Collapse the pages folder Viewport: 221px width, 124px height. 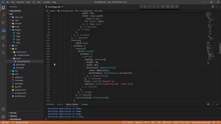(18, 58)
